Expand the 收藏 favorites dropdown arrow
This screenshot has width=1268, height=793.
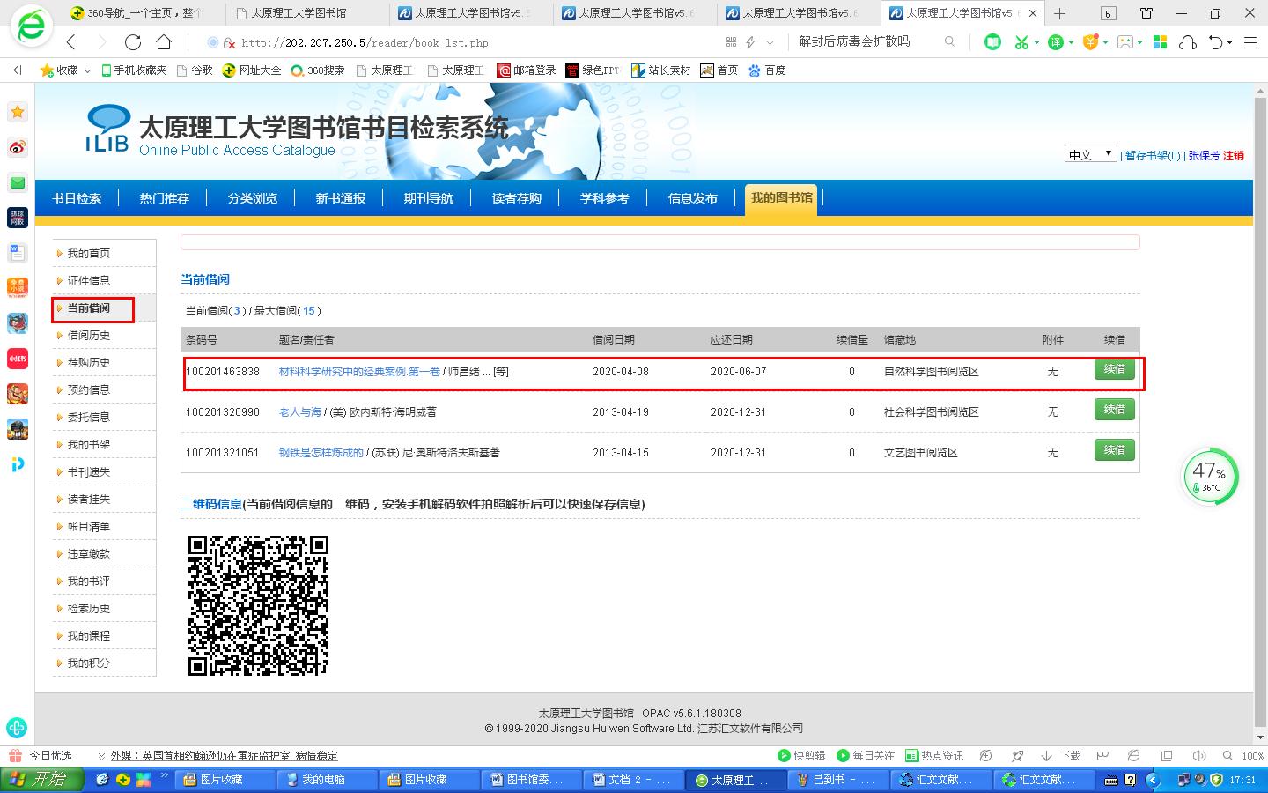point(87,70)
